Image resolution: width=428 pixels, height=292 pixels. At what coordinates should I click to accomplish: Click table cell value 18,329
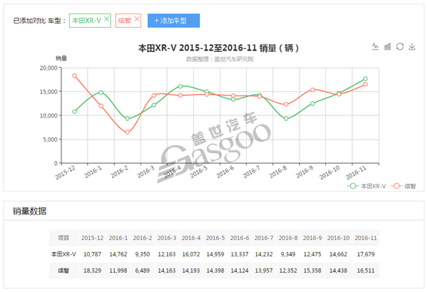tap(92, 271)
